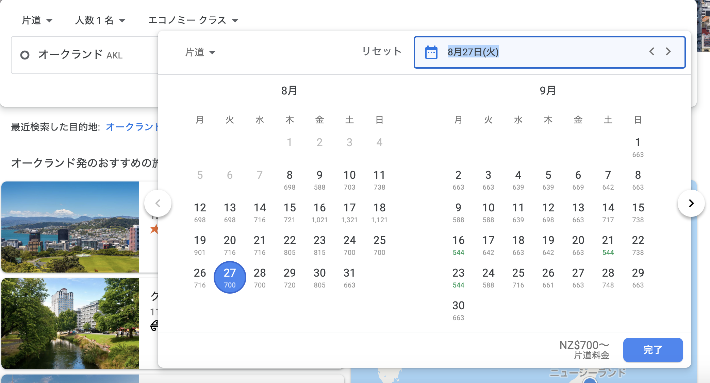710x383 pixels.
Task: Click リセット to reset dates
Action: point(382,51)
